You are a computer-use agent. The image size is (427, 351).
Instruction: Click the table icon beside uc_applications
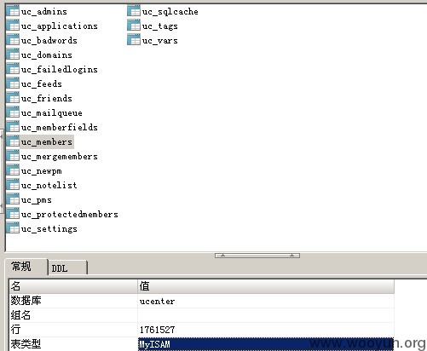[13, 26]
